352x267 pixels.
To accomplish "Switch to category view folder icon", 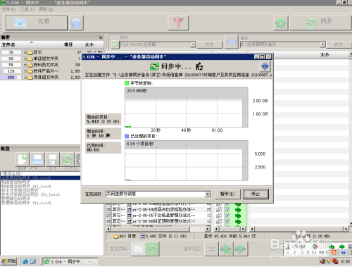I will (138, 249).
